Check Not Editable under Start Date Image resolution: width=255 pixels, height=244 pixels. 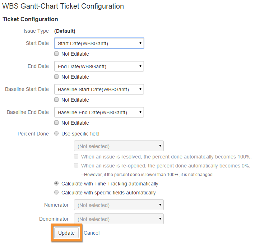tap(56, 54)
